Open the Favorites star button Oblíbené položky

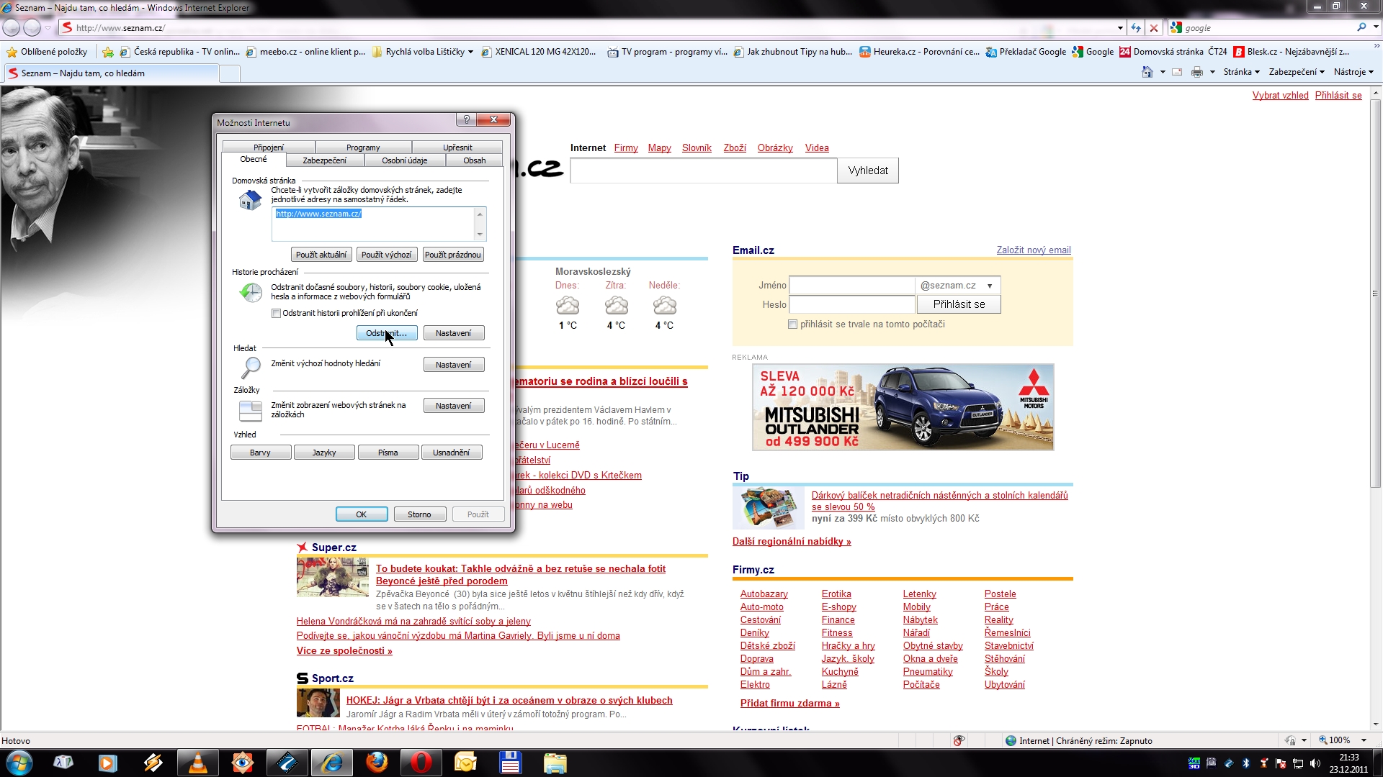47,52
